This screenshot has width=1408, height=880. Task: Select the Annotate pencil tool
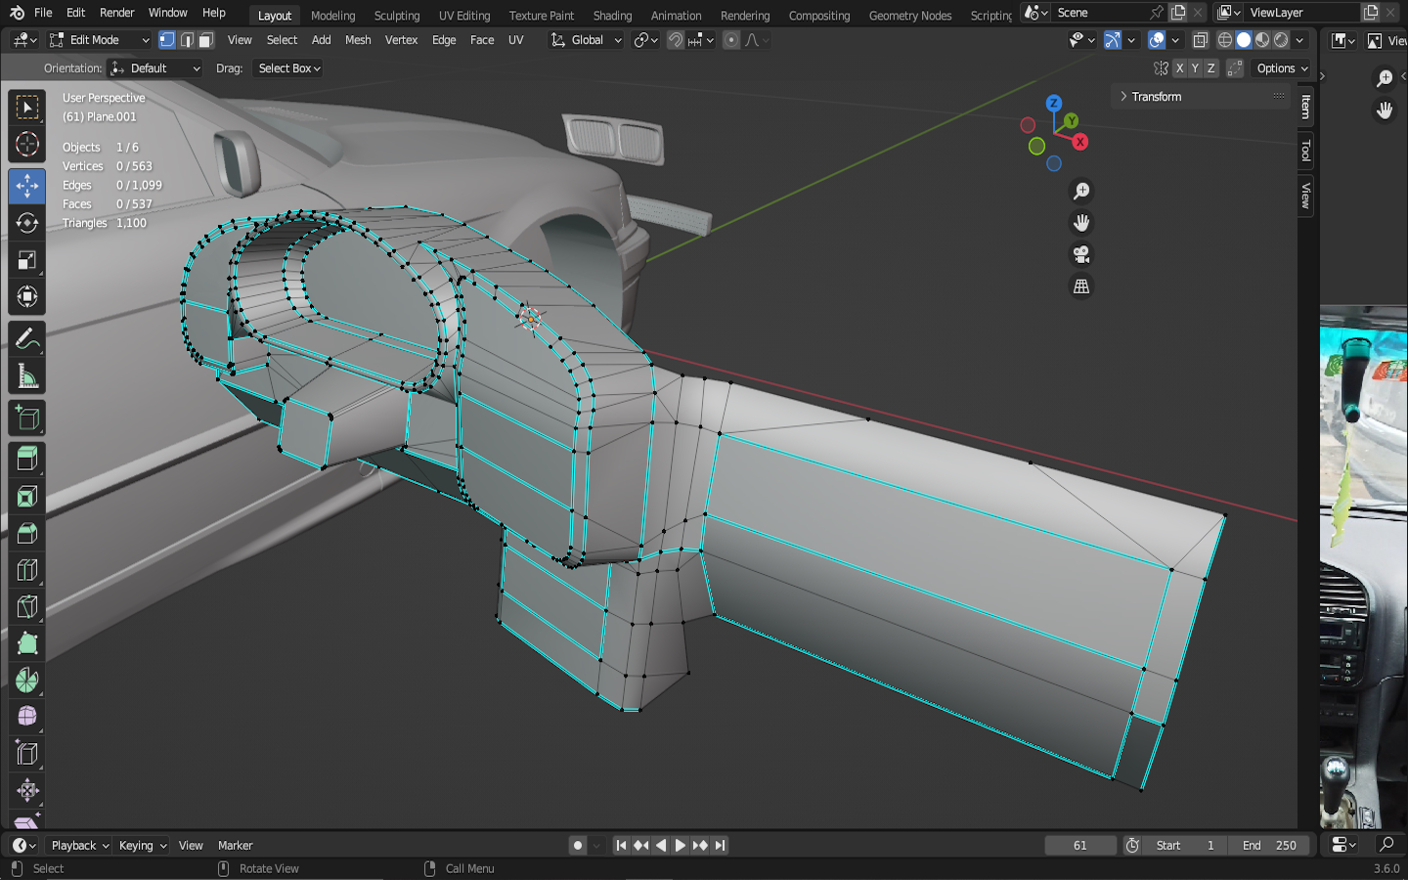click(x=26, y=339)
